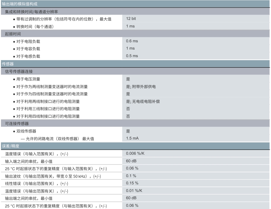Select the 0.5 ms inductive load value
271x209 pixels.
point(132,56)
